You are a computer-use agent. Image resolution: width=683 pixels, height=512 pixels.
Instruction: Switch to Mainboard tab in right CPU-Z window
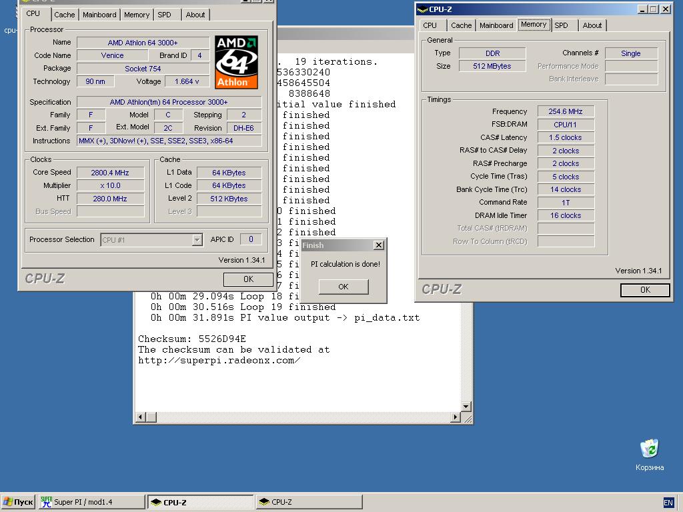coord(496,26)
